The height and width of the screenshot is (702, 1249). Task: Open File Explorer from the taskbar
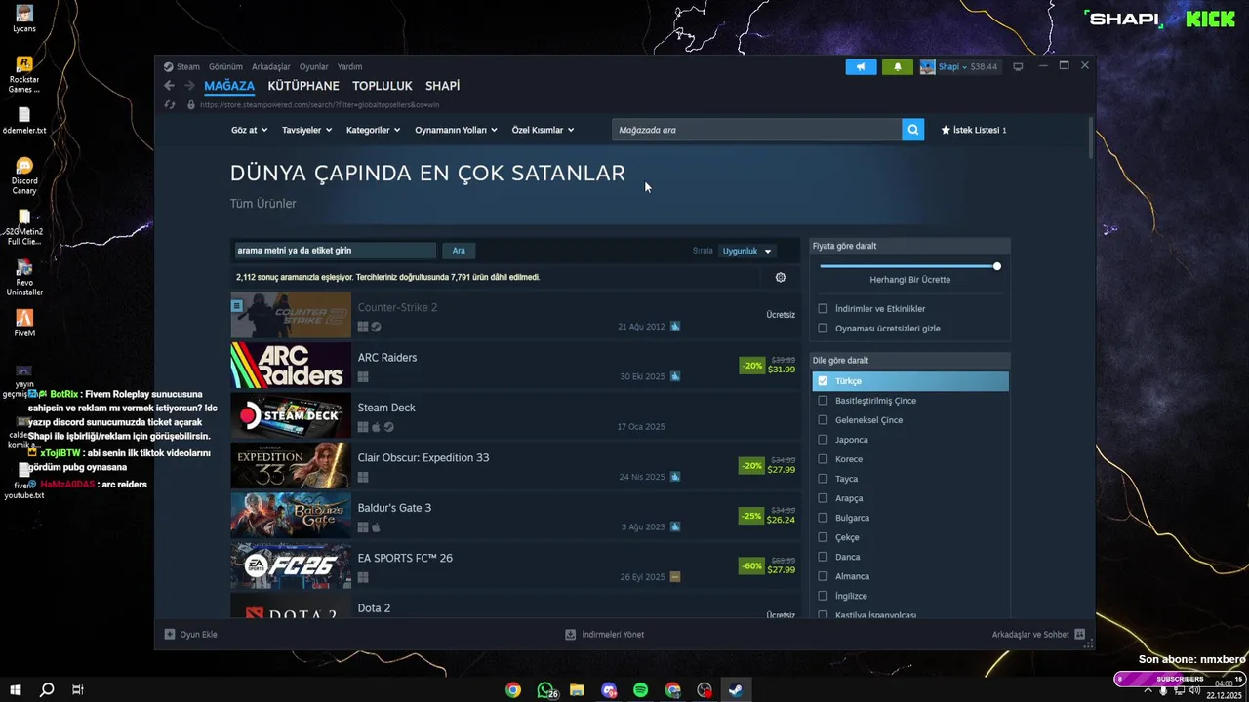[x=577, y=690]
